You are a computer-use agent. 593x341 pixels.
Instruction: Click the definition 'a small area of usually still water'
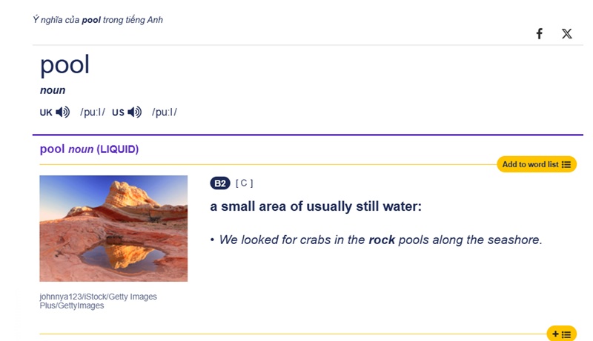316,206
